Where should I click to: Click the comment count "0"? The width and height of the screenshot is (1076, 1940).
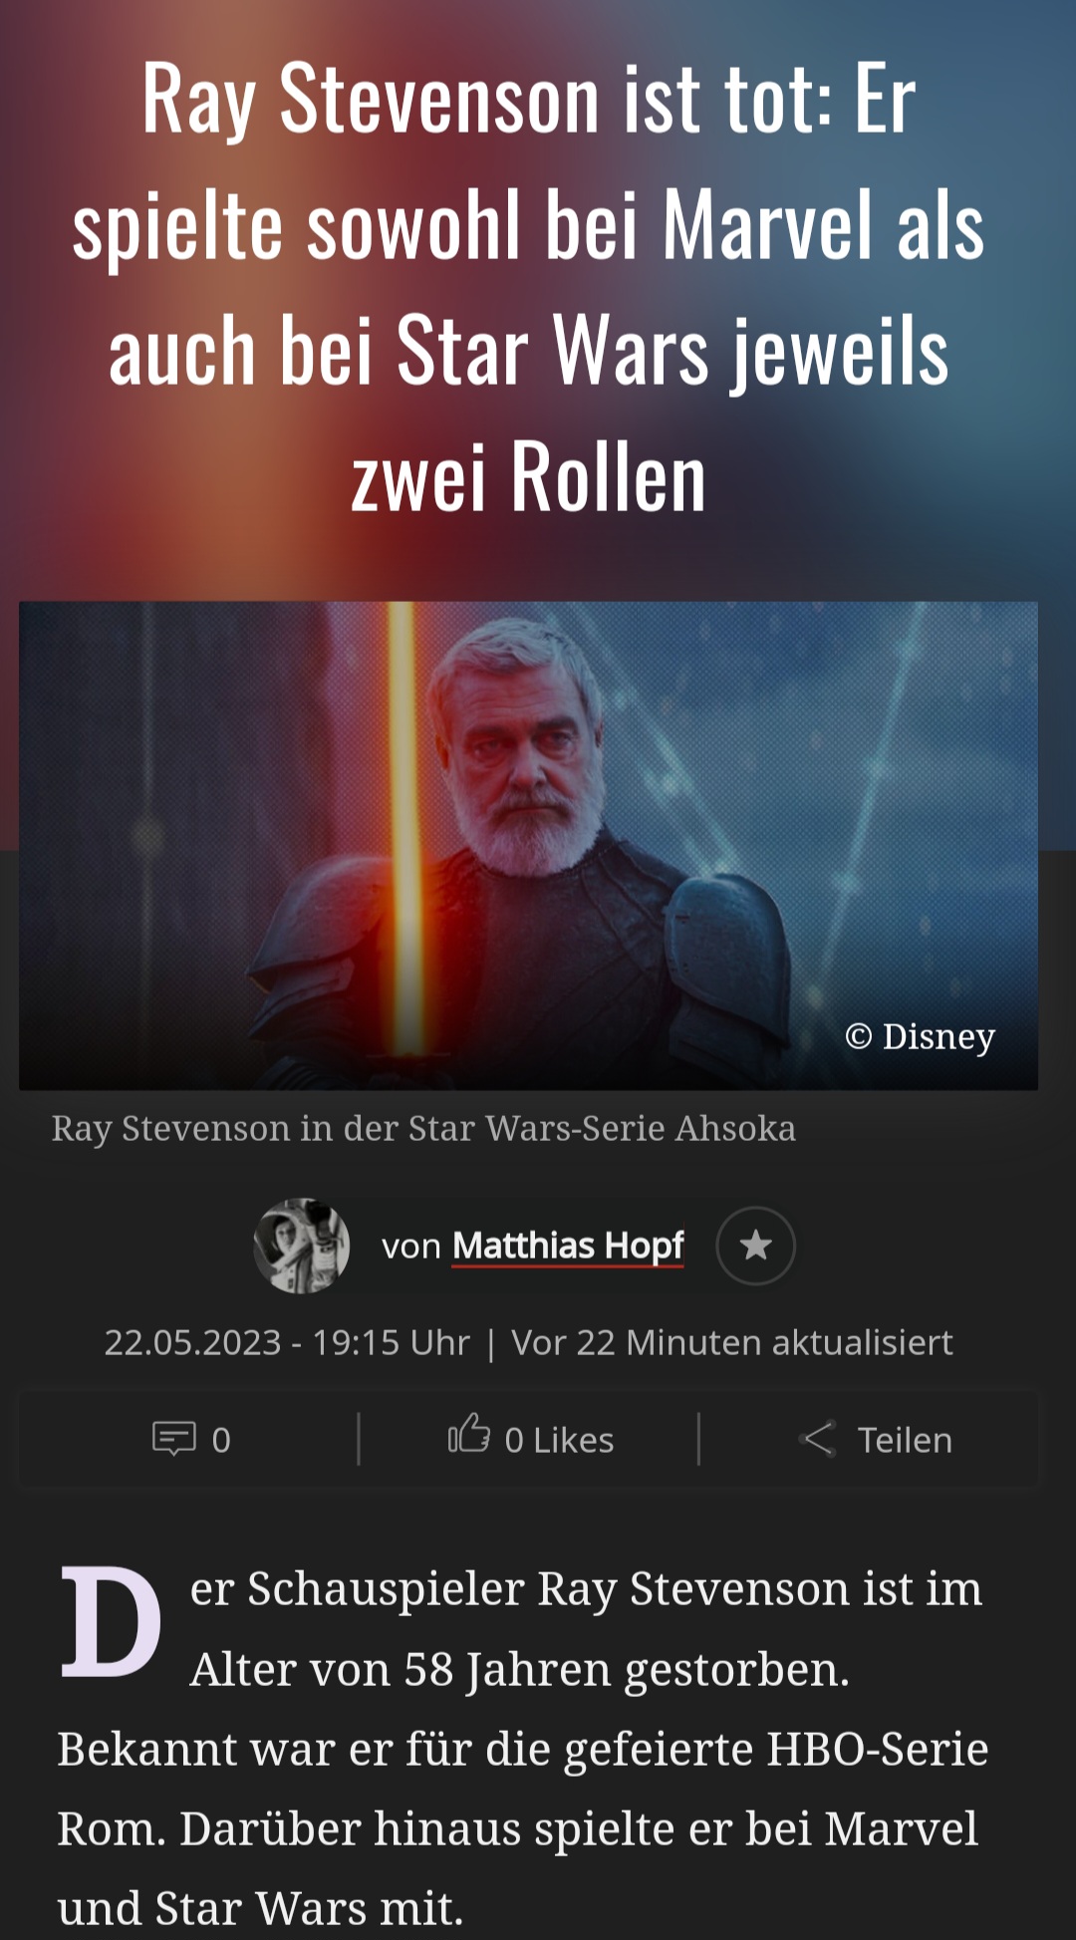click(x=221, y=1441)
